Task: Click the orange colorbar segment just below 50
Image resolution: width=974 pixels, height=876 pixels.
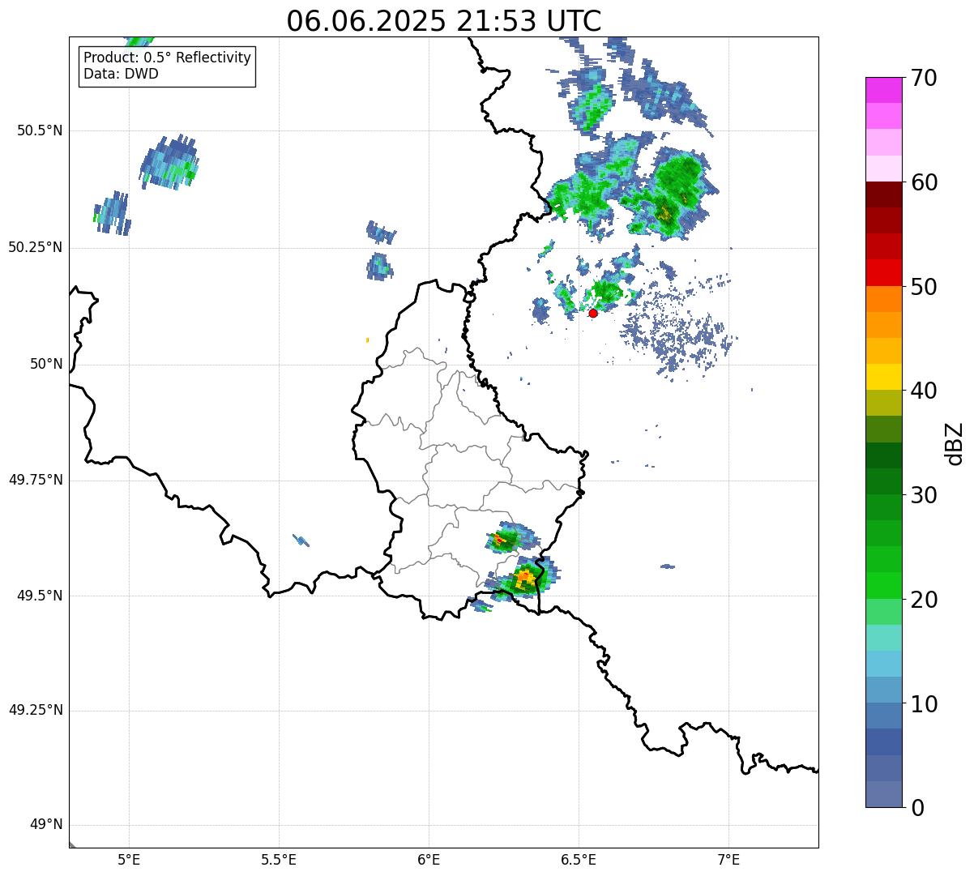Action: click(883, 299)
